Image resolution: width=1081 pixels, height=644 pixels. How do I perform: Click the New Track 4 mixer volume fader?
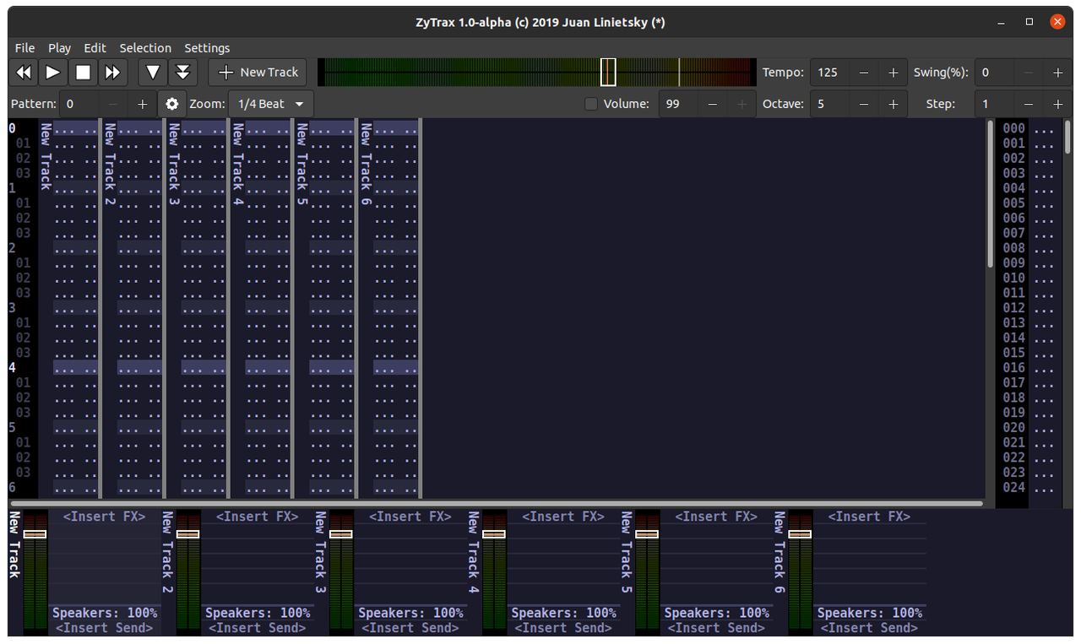point(494,534)
